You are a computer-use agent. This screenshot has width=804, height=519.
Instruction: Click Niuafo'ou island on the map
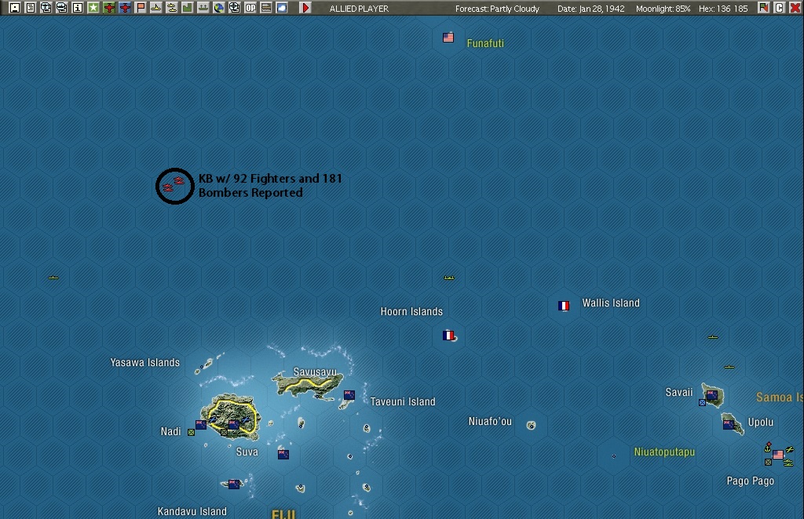pos(532,426)
